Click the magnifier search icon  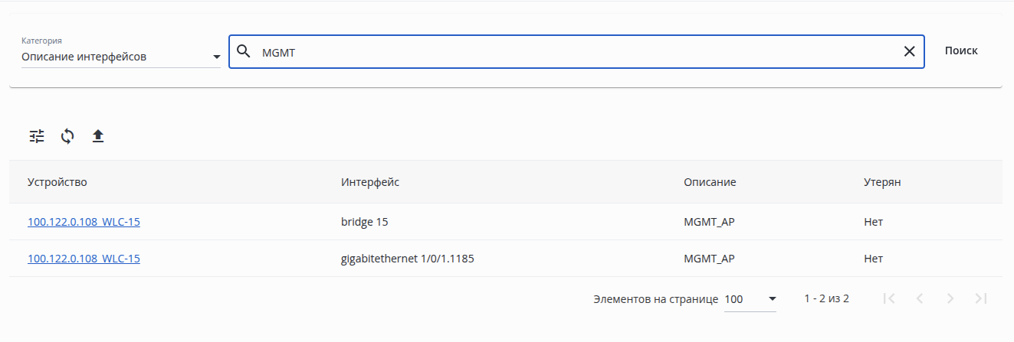[x=244, y=51]
